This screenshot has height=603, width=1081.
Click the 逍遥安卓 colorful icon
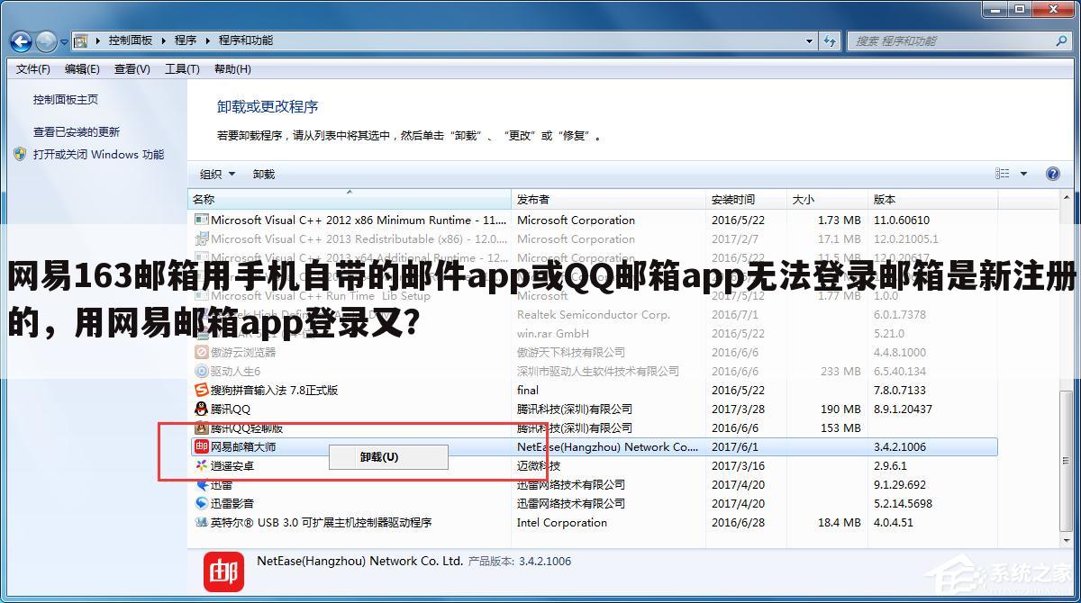click(x=202, y=465)
